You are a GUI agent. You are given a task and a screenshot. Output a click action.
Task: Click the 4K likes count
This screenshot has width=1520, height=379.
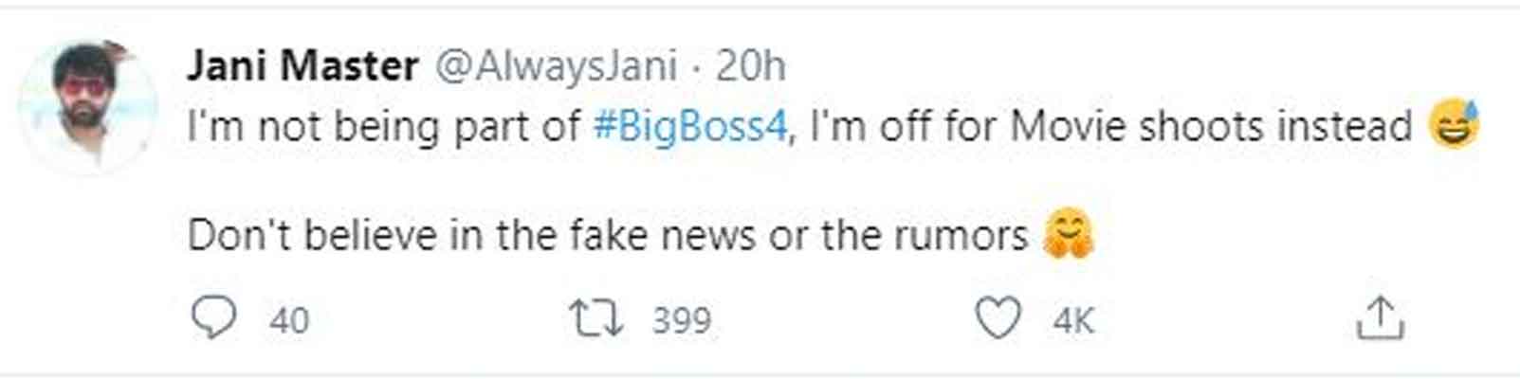coord(1073,320)
